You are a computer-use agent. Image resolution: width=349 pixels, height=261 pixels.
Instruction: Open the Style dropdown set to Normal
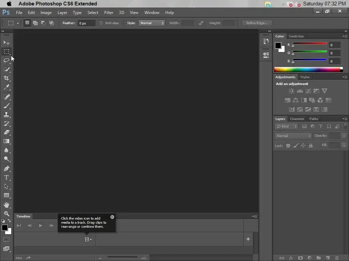pos(152,23)
